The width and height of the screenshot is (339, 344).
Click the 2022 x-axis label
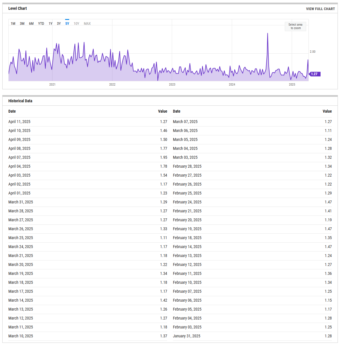point(112,84)
